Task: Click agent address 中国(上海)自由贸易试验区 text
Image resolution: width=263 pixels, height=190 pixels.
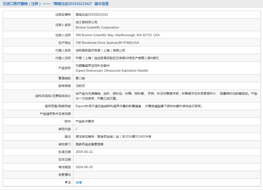Action: [117, 58]
